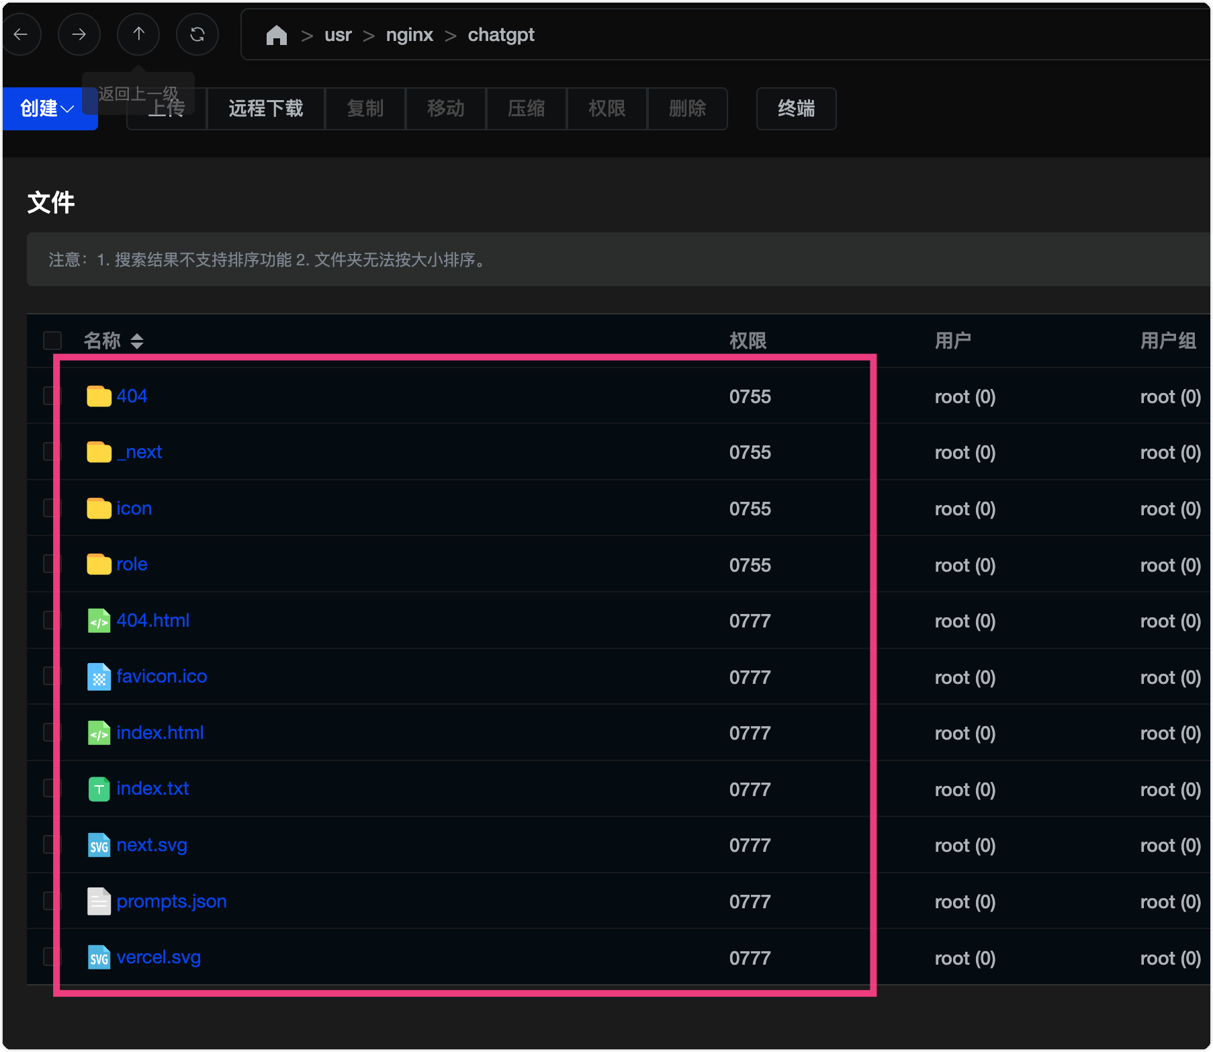The image size is (1213, 1052).
Task: Open the role folder
Action: pos(132,564)
